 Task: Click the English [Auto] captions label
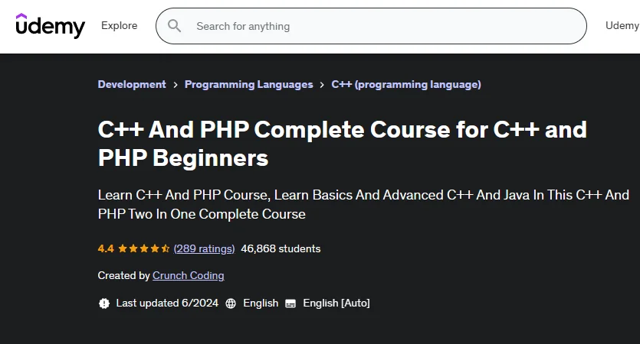click(x=336, y=303)
